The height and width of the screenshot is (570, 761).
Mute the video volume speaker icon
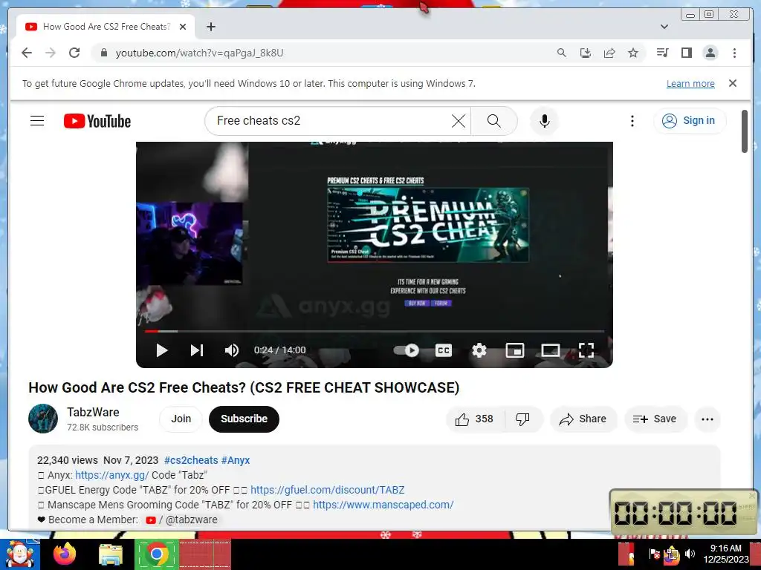[x=232, y=350]
